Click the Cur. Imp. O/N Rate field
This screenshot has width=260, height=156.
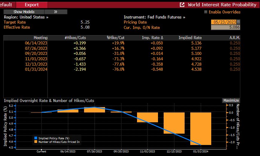tap(225, 27)
